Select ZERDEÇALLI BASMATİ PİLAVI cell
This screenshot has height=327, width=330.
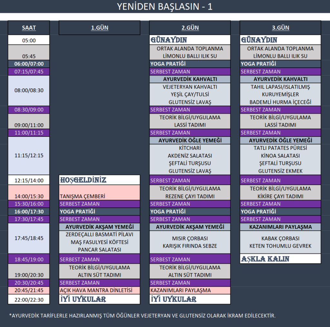pos(99,235)
